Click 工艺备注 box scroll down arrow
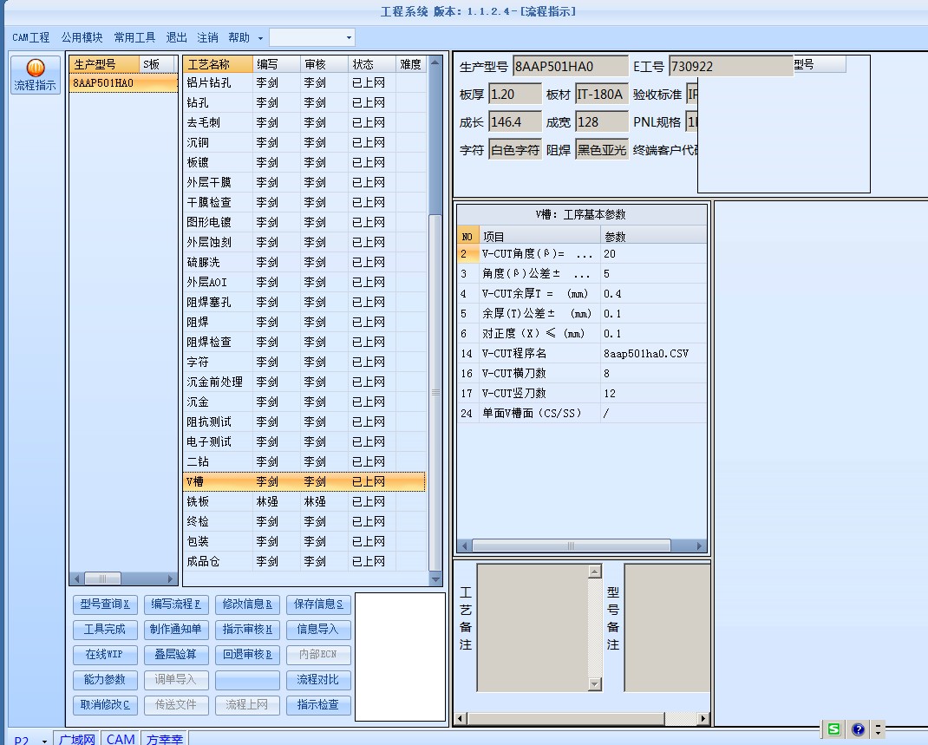 [x=595, y=684]
